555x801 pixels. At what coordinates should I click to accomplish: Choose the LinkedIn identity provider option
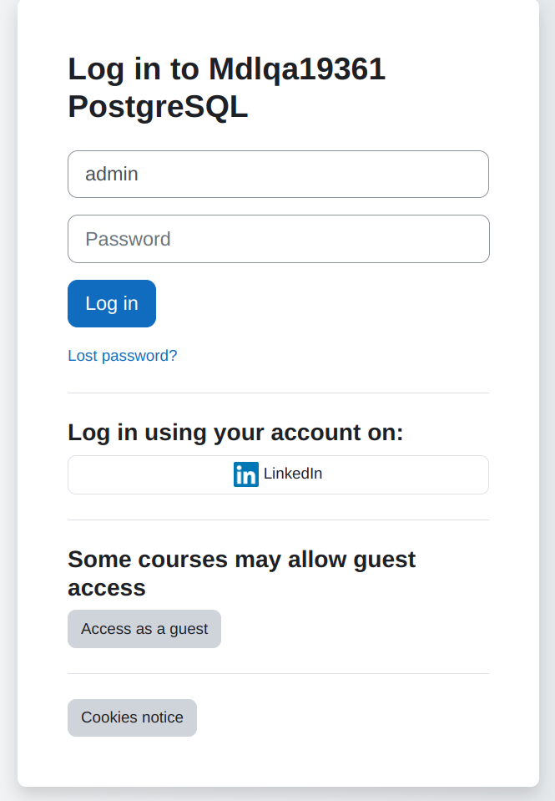278,474
